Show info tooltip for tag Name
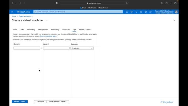This screenshot has height=106, width=188. point(19,44)
